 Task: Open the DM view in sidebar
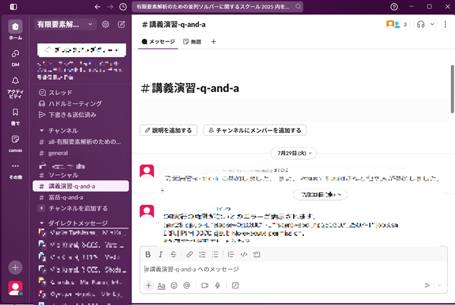pos(15,57)
